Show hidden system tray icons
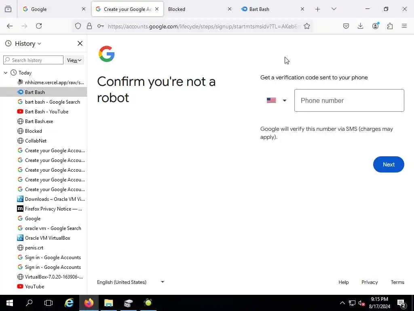414x311 pixels. click(342, 303)
